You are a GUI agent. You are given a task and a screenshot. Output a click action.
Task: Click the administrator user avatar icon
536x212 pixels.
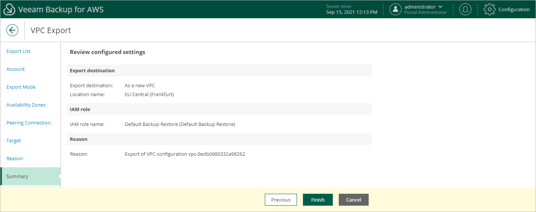pyautogui.click(x=396, y=9)
